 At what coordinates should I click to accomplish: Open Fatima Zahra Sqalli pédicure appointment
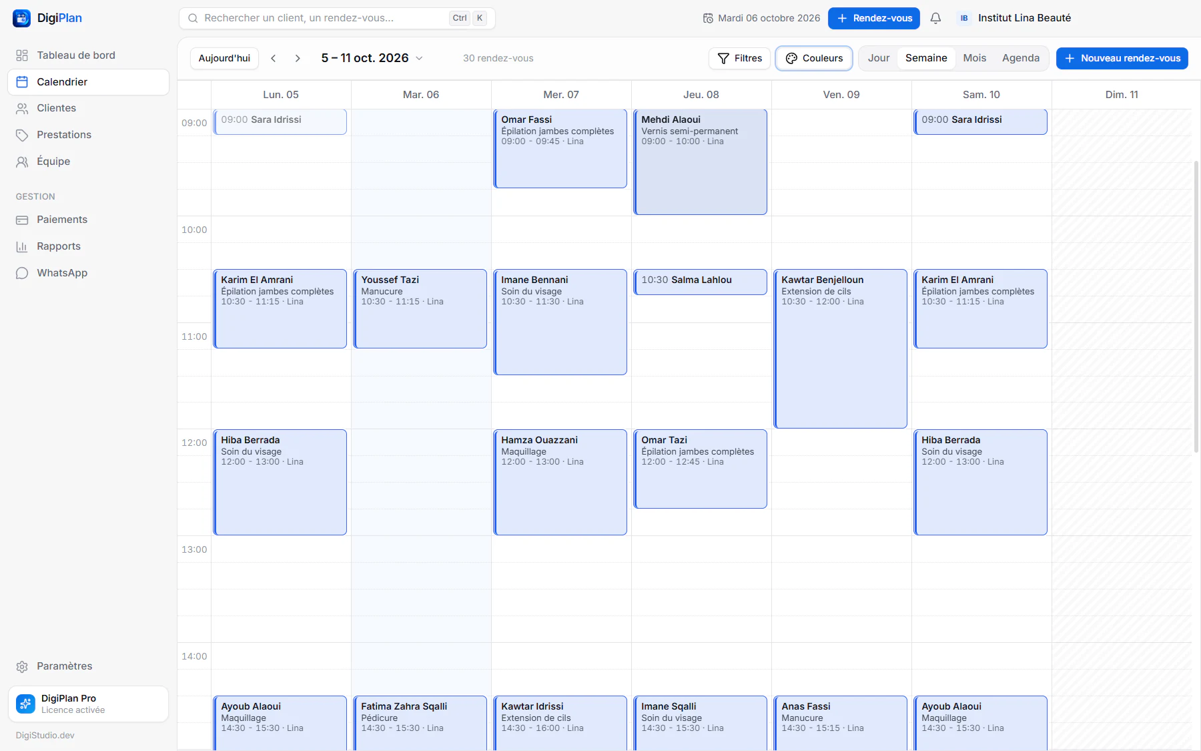420,723
